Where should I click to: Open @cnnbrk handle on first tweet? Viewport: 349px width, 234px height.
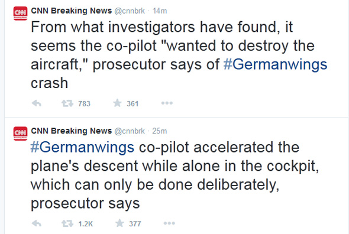click(x=130, y=11)
